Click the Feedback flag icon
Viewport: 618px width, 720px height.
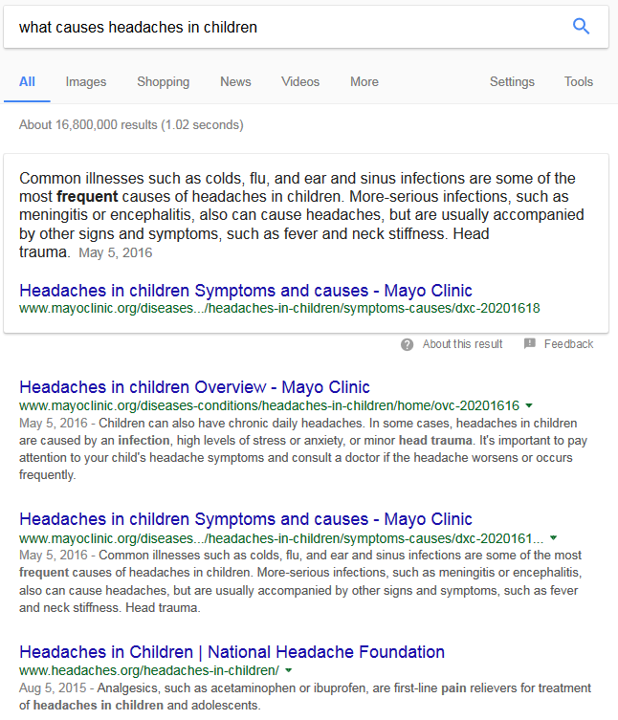(x=530, y=344)
